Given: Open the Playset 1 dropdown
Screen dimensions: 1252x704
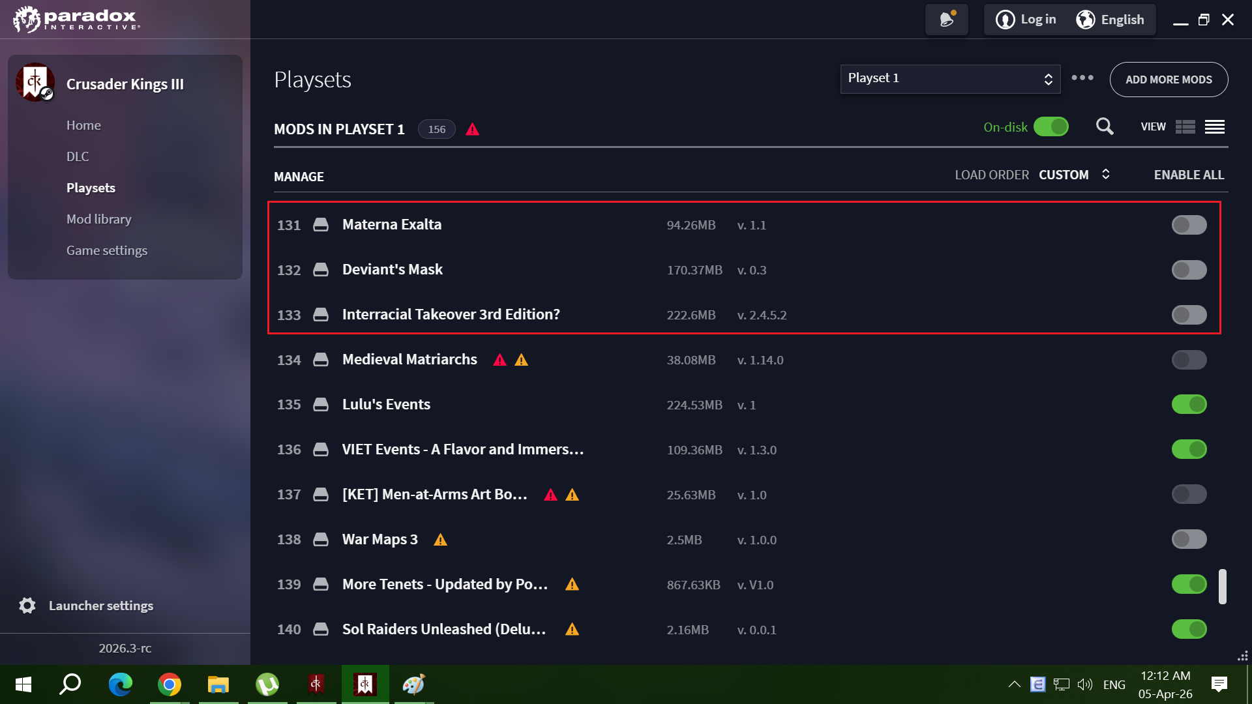Looking at the screenshot, I should [950, 79].
